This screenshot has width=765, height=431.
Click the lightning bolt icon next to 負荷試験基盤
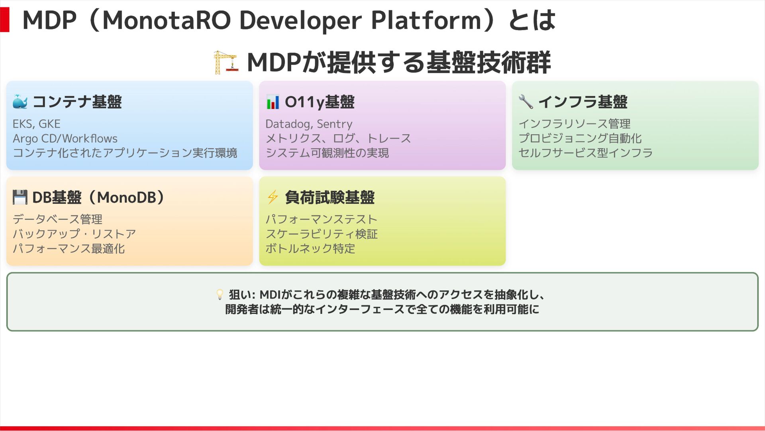(x=273, y=197)
